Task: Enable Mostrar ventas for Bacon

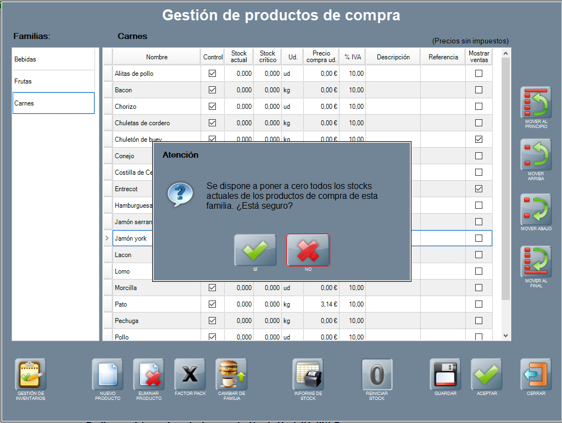Action: pos(478,90)
